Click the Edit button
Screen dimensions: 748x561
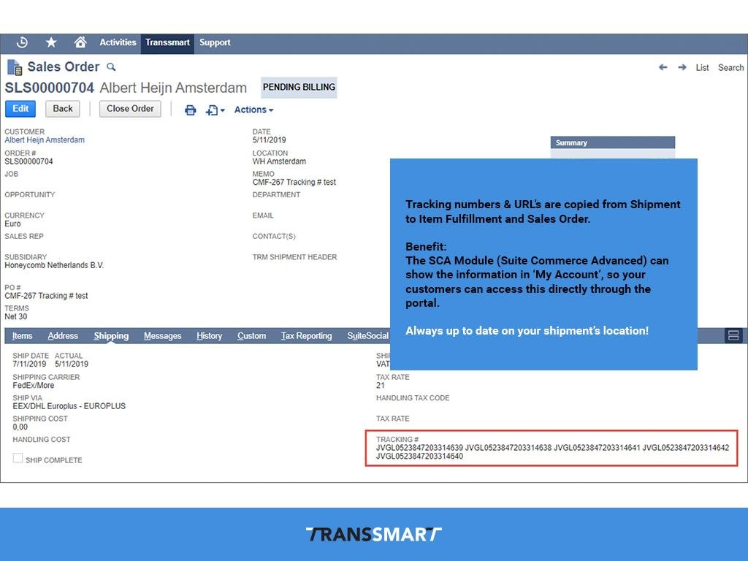[20, 109]
